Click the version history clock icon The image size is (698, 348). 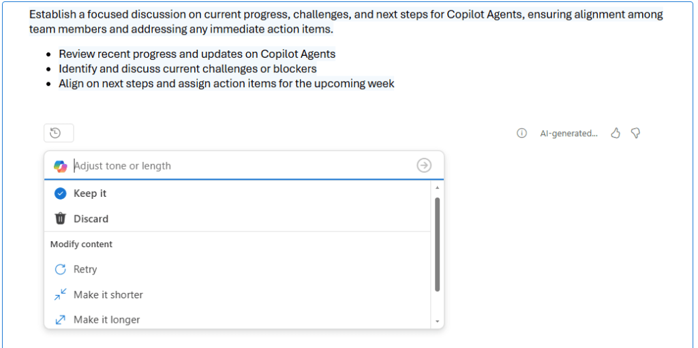click(56, 133)
